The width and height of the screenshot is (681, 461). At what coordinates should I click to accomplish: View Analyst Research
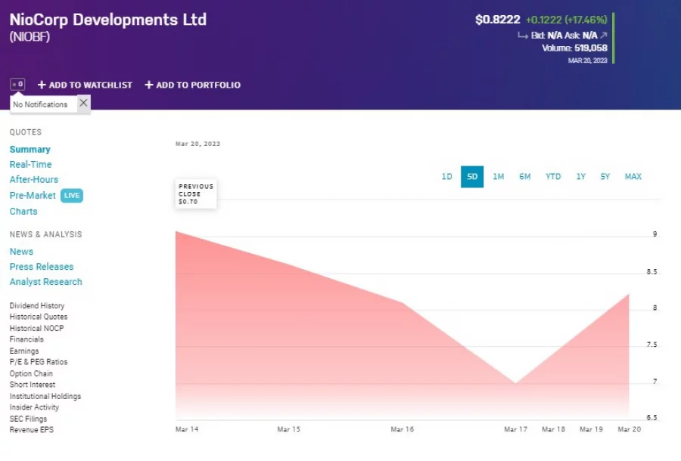point(45,281)
